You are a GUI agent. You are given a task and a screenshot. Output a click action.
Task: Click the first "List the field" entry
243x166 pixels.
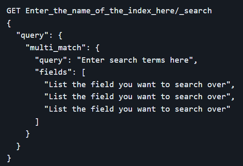pyautogui.click(x=137, y=85)
